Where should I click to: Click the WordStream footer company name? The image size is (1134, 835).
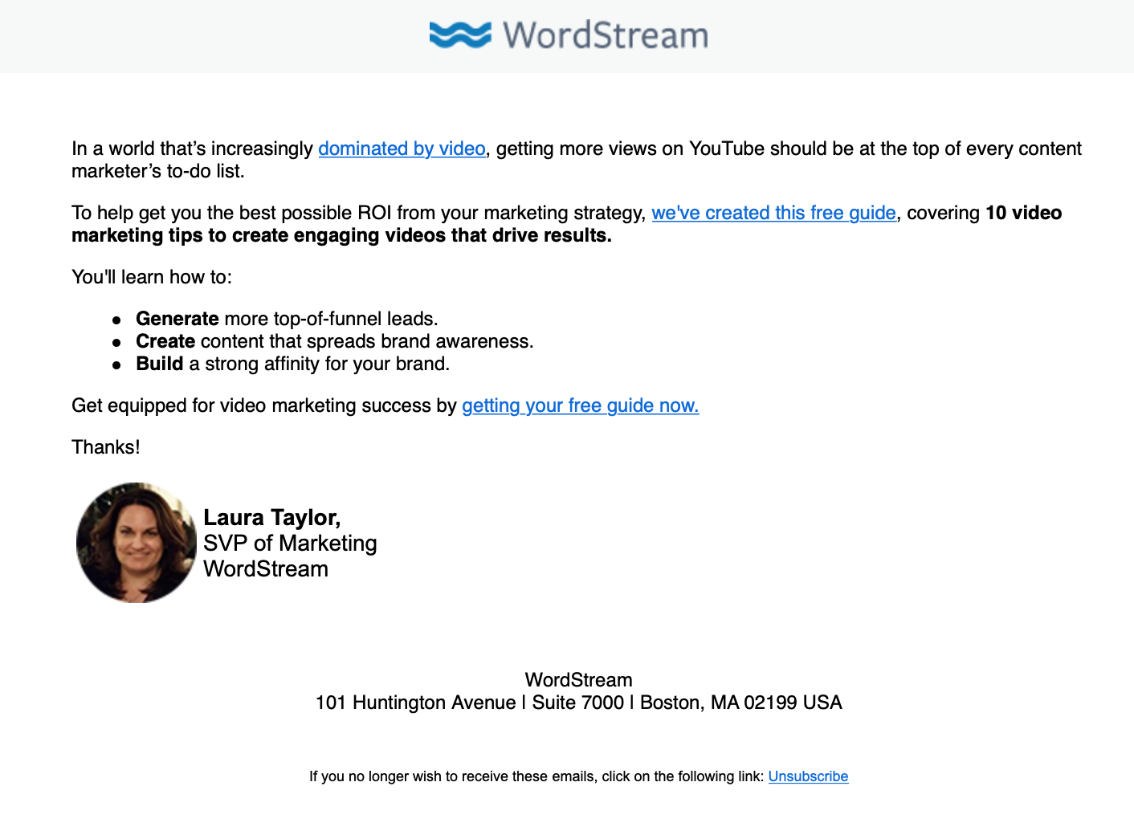[x=577, y=679]
